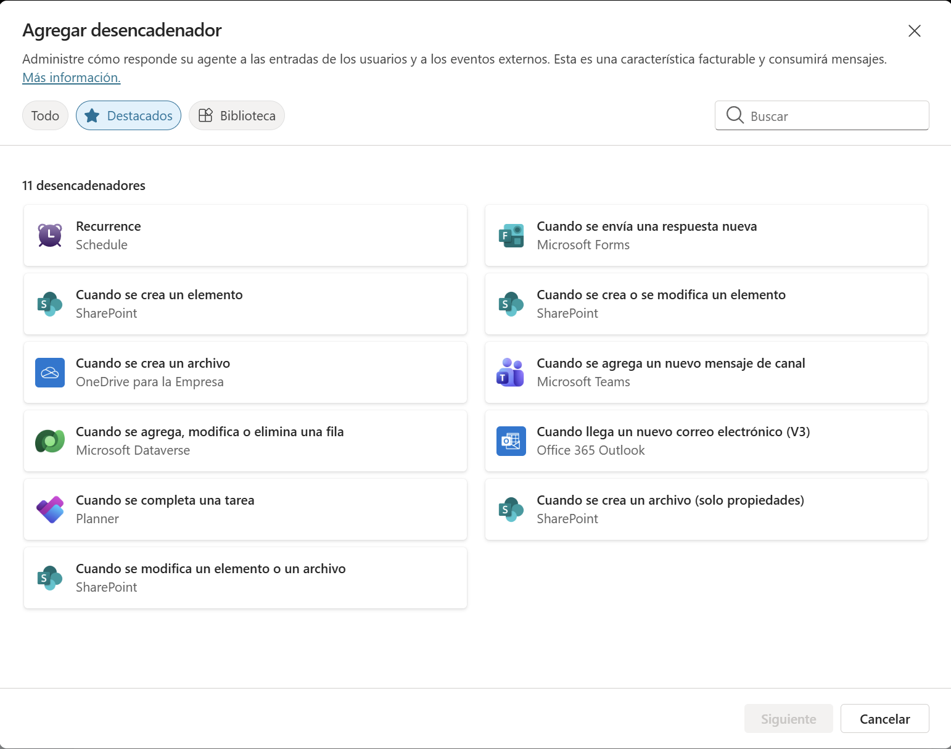Viewport: 951px width, 749px height.
Task: Switch to the 'Todo' filter
Action: pyautogui.click(x=44, y=115)
